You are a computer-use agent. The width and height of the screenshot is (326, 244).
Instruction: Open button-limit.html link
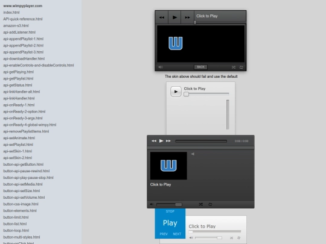(x=16, y=217)
